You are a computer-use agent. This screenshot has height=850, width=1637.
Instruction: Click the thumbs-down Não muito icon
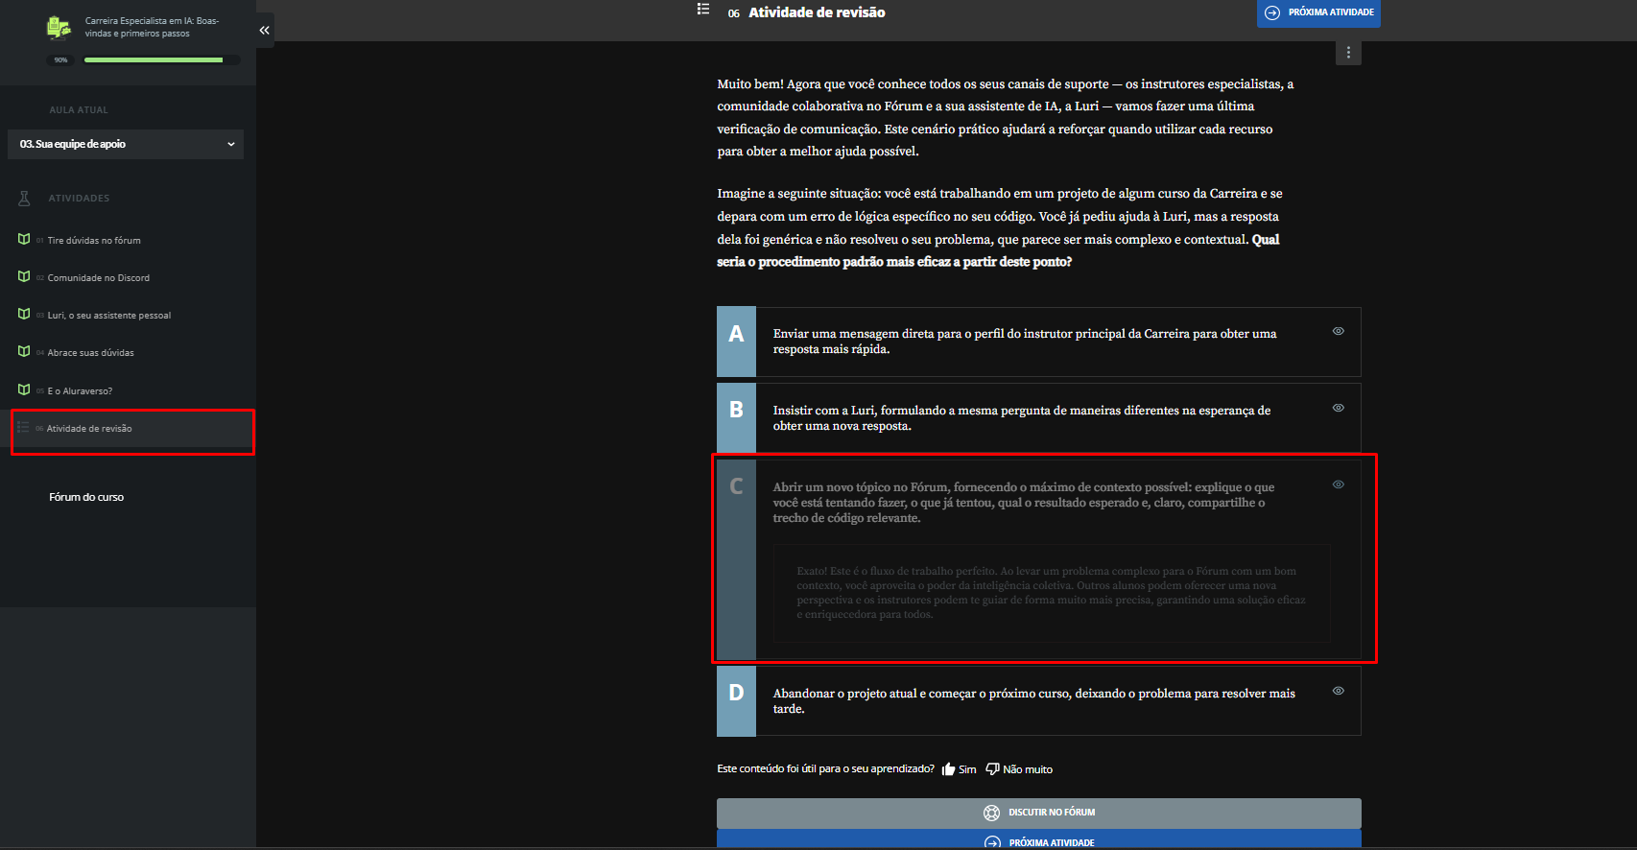tap(993, 768)
